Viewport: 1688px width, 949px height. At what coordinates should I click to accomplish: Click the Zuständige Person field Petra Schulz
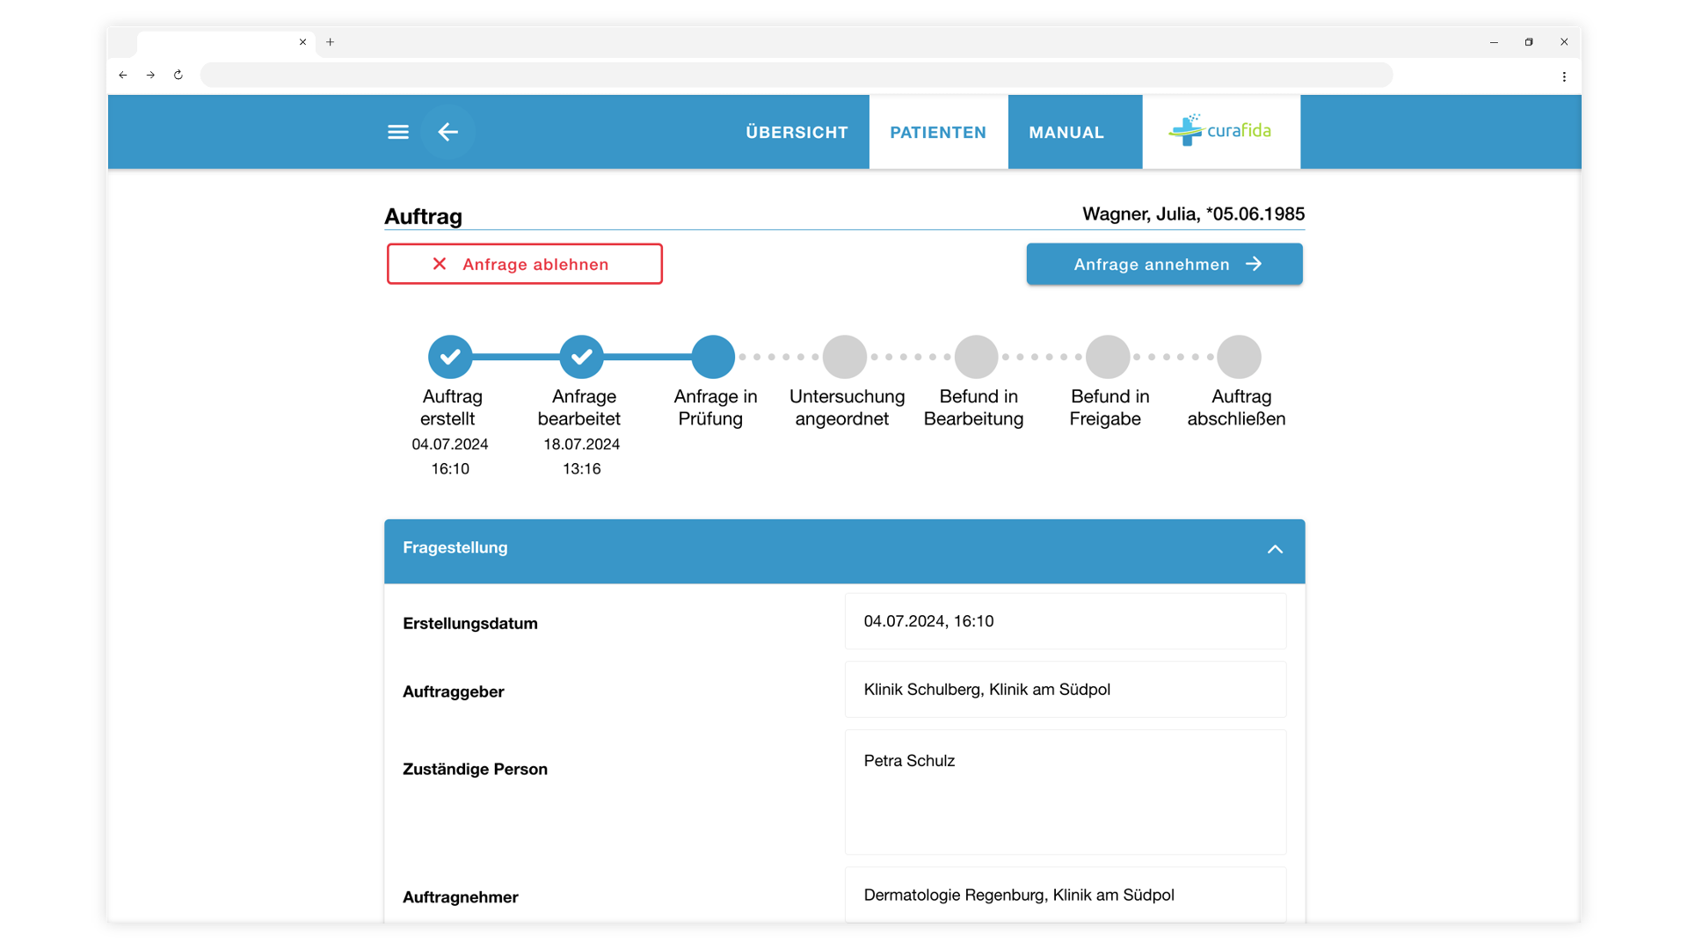click(1066, 792)
